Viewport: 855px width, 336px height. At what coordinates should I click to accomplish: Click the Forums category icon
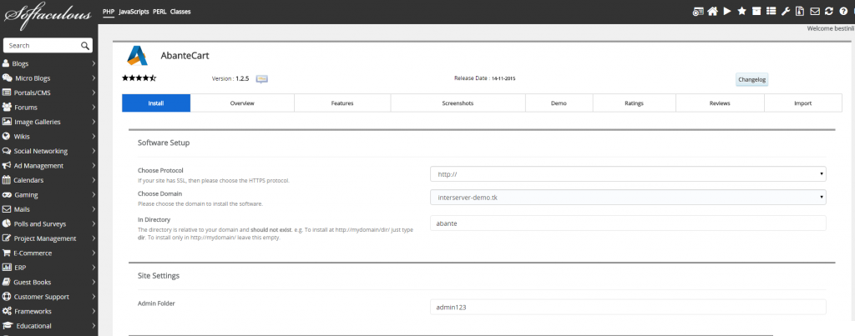7,108
